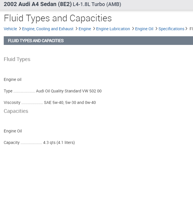Click the FLUID TYPES AND CAPACITIES section bar
The height and width of the screenshot is (209, 193).
tap(98, 41)
